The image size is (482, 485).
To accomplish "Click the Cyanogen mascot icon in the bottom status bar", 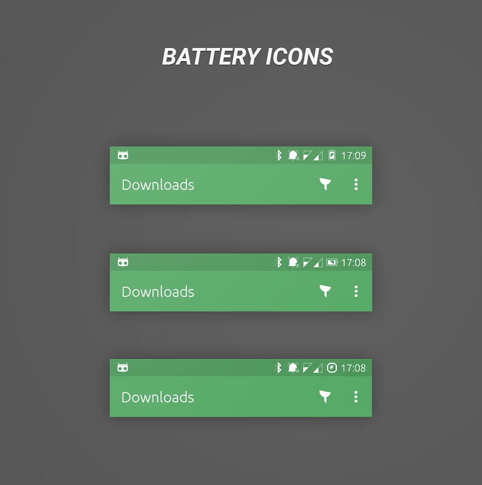I will point(123,367).
